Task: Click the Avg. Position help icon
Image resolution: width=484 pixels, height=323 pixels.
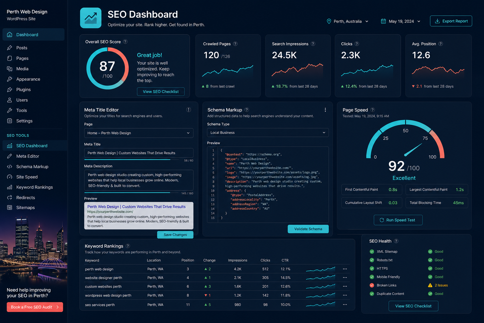Action: (441, 44)
